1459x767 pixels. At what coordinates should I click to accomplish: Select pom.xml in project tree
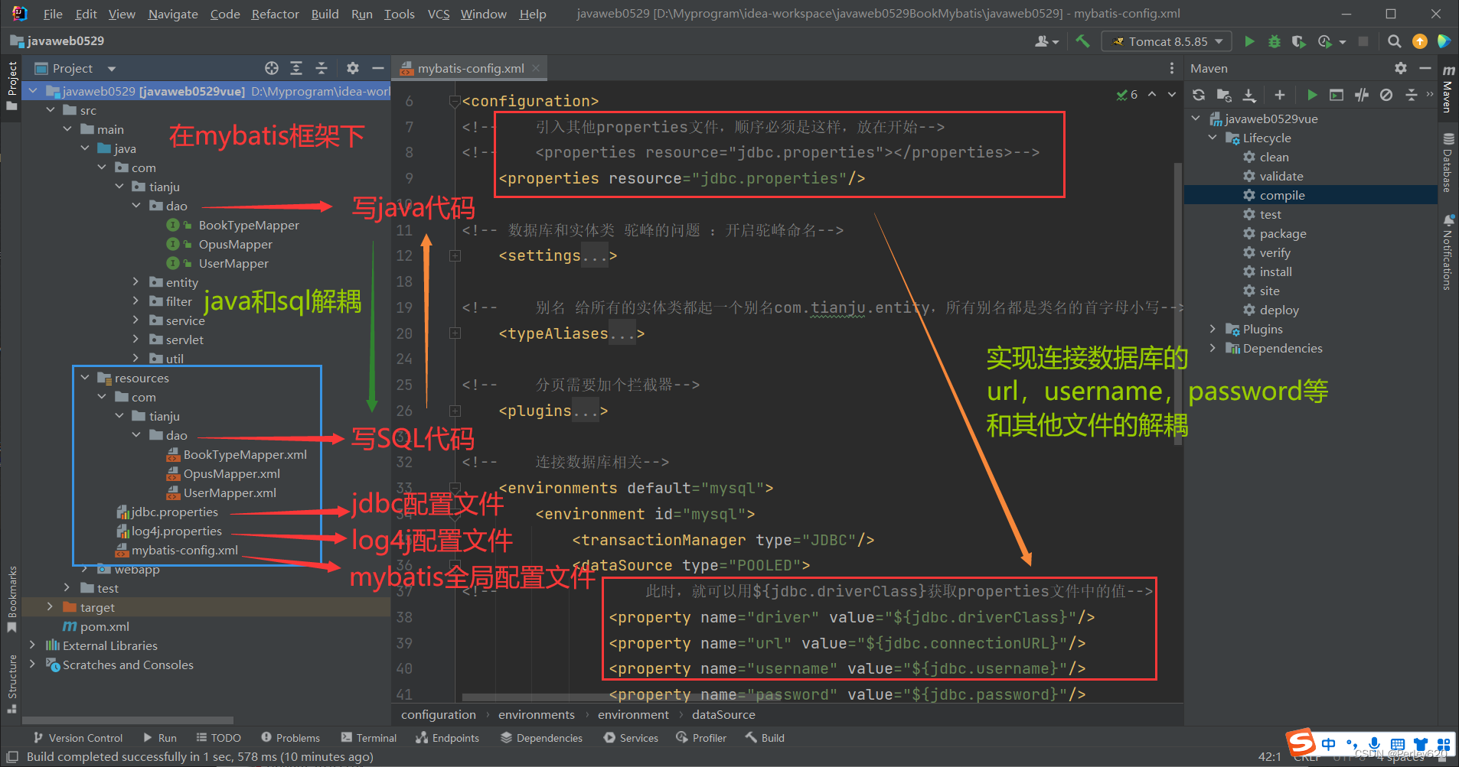click(x=104, y=626)
